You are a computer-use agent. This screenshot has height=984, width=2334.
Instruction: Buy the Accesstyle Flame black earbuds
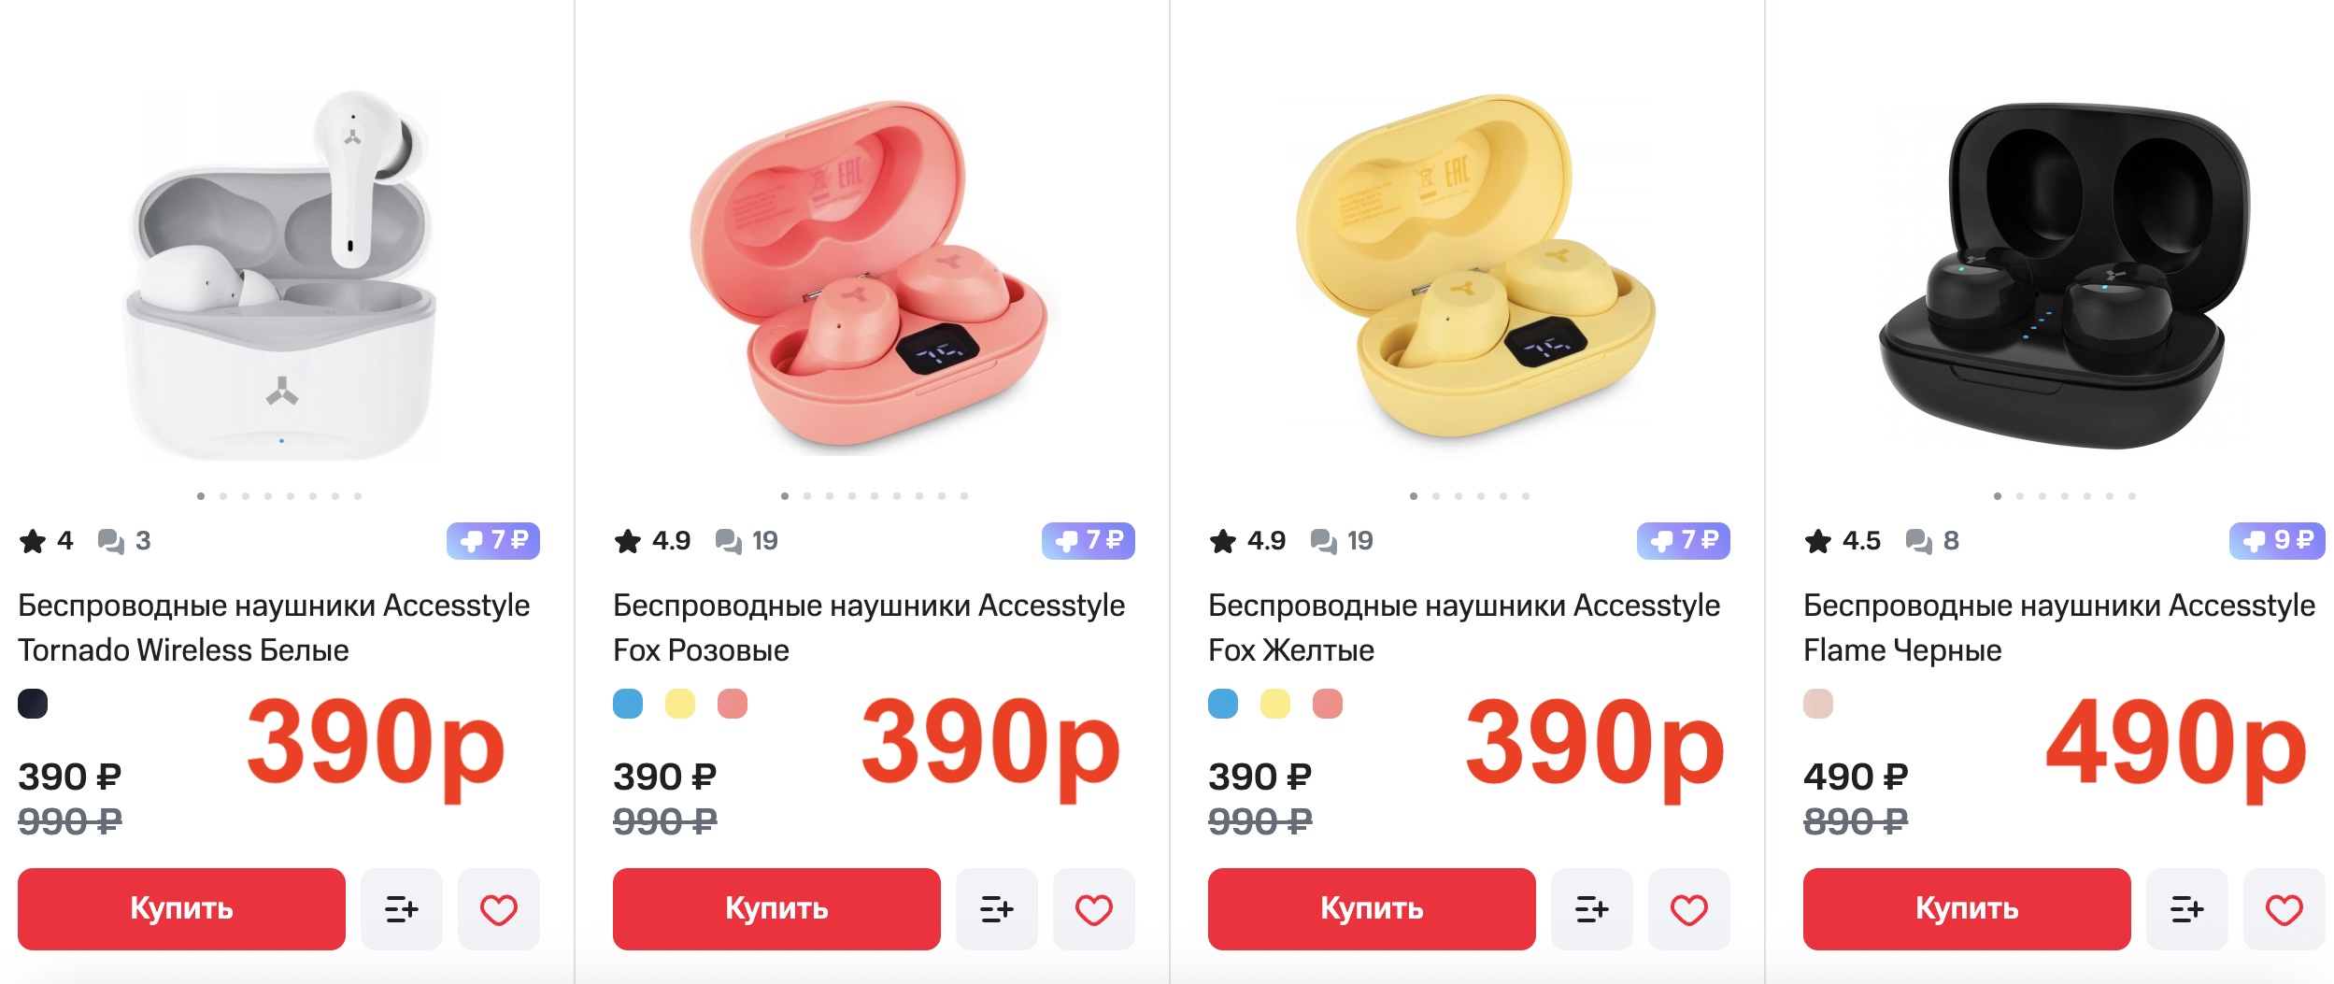click(x=1967, y=908)
